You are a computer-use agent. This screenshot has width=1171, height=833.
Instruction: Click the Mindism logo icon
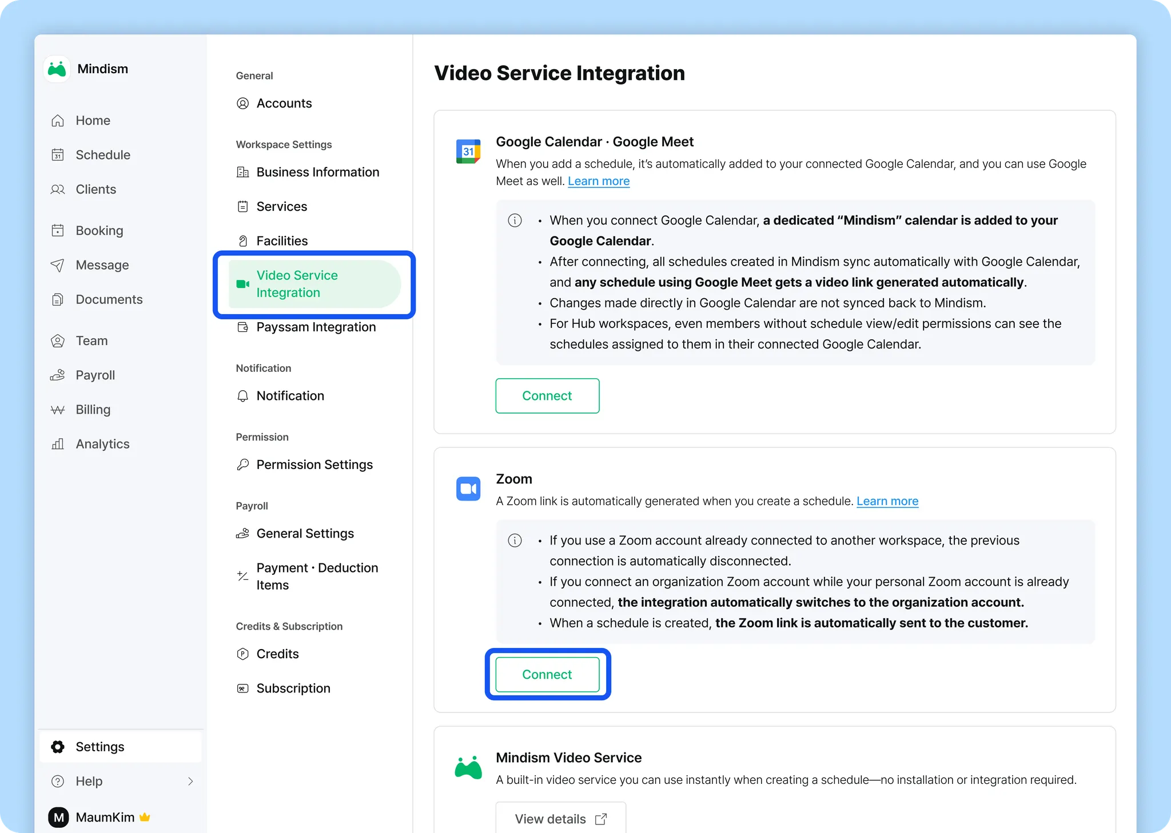click(x=57, y=69)
